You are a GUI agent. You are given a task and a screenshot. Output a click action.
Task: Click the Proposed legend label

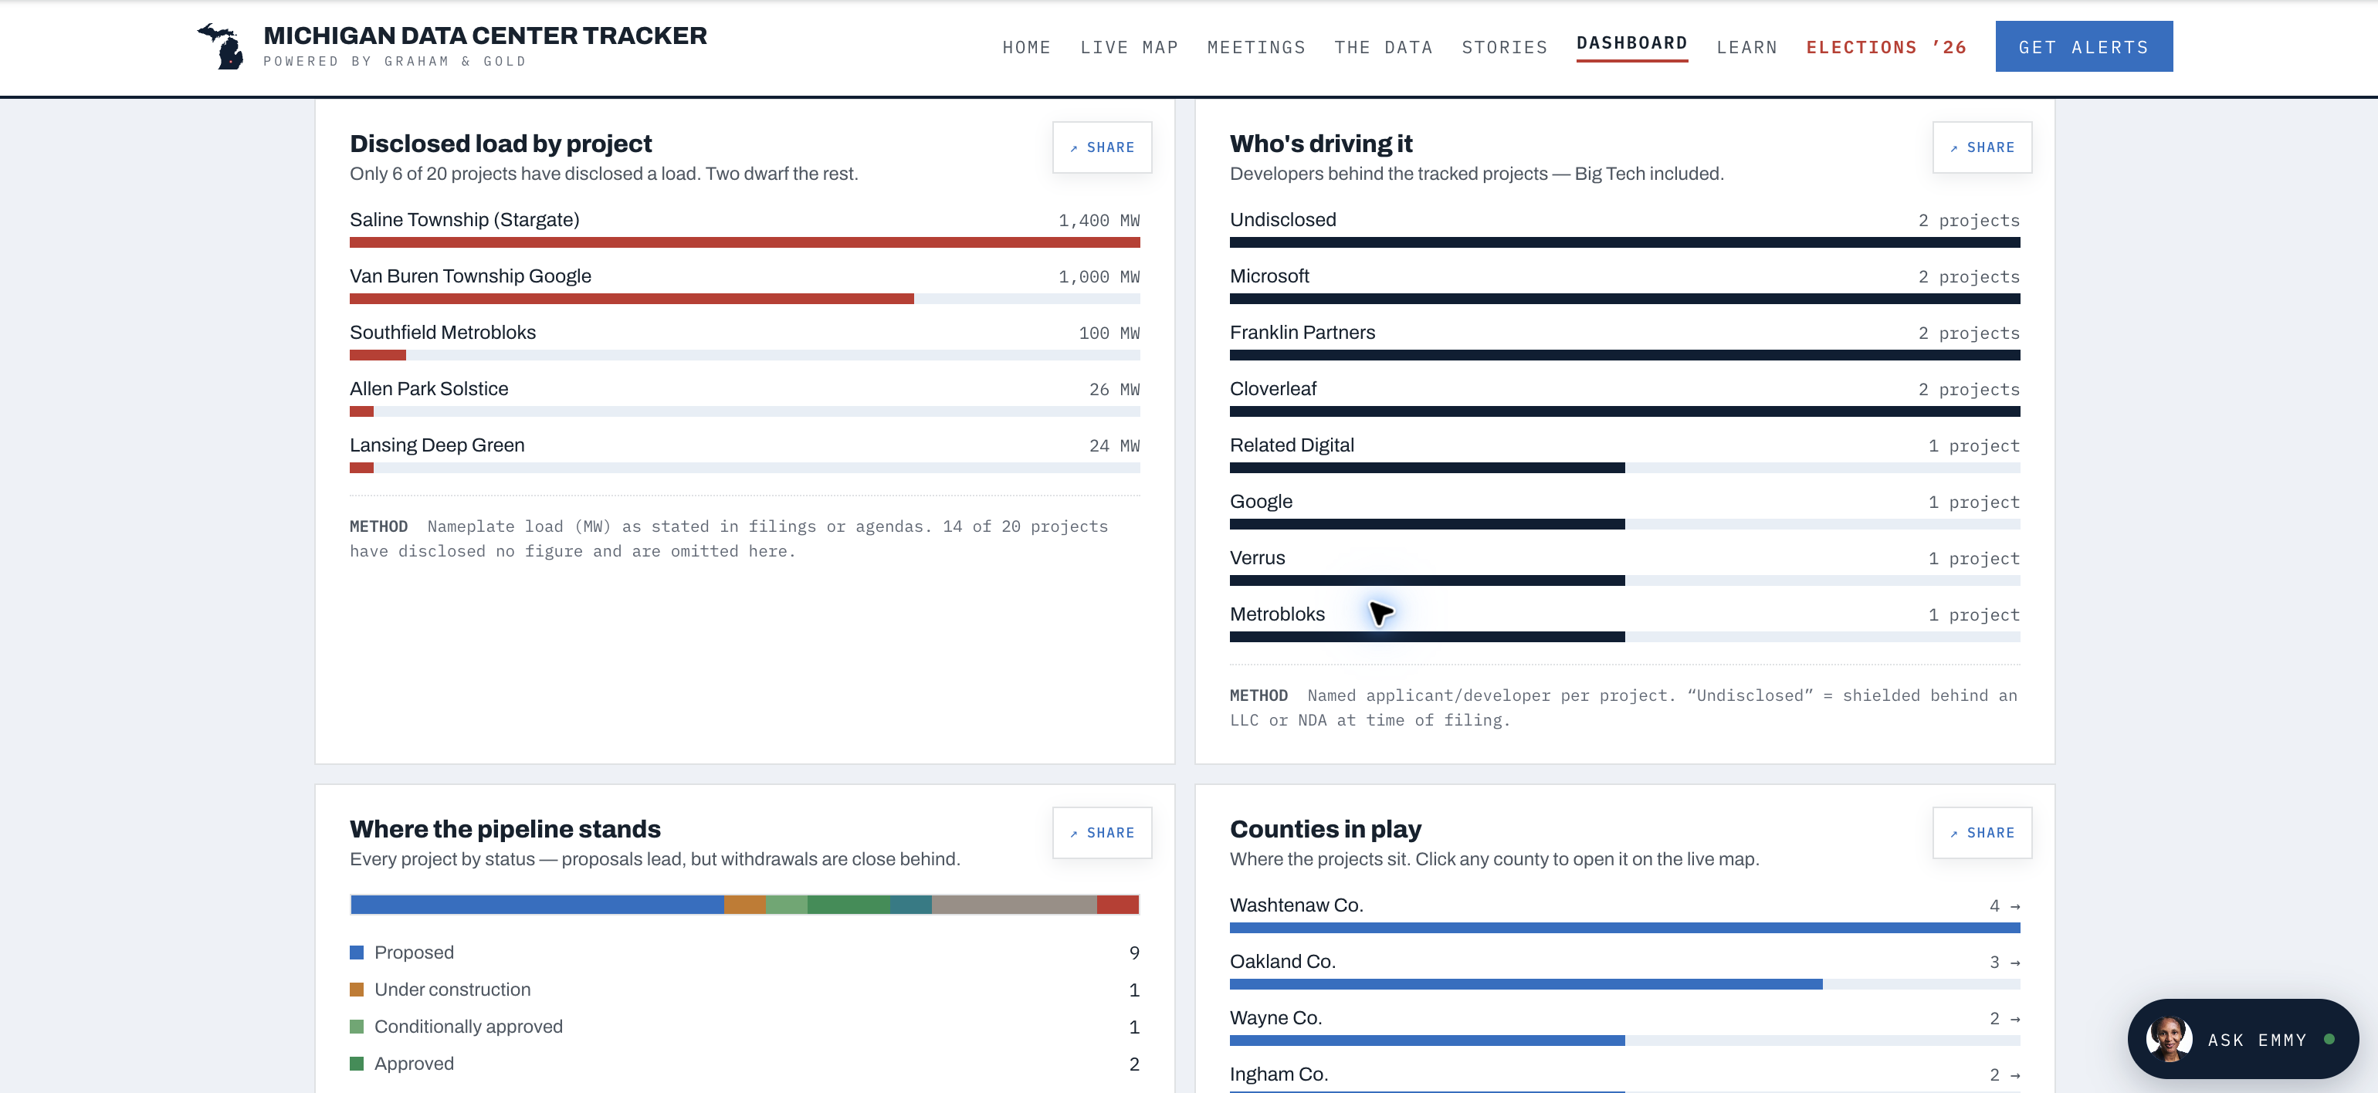point(414,953)
